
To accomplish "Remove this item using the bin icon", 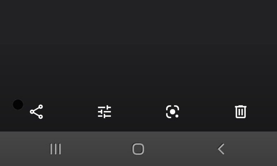I will [241, 111].
